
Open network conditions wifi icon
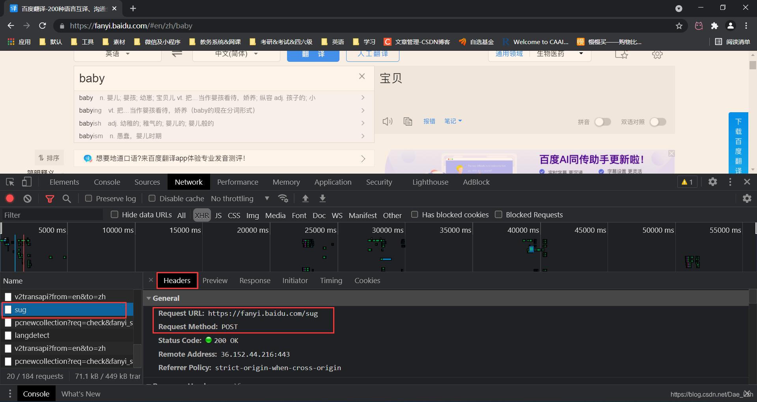[283, 198]
